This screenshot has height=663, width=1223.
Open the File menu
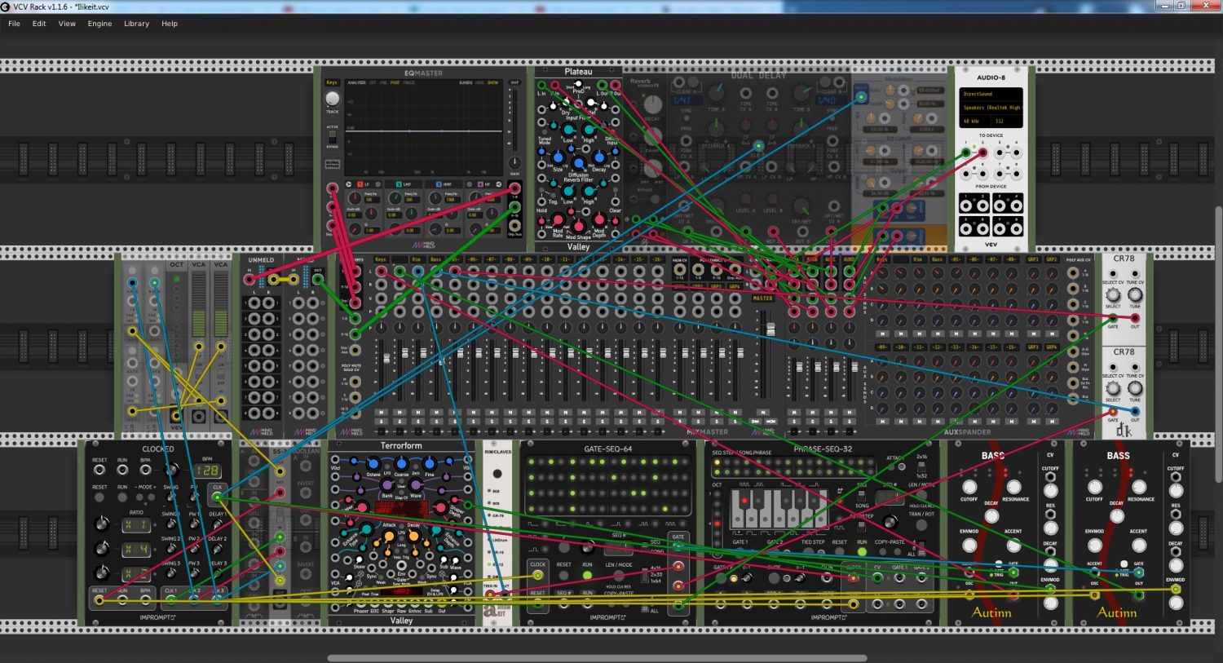[14, 24]
